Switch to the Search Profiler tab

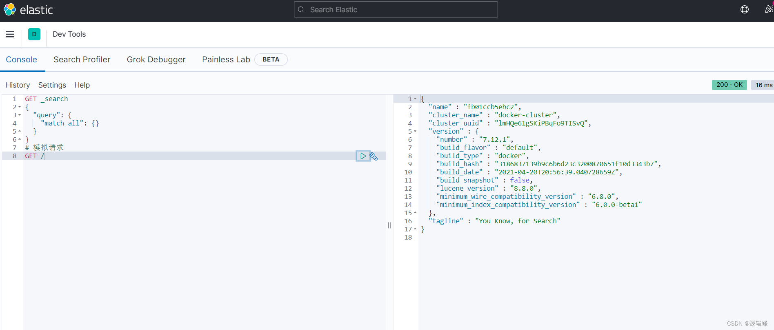pyautogui.click(x=82, y=59)
